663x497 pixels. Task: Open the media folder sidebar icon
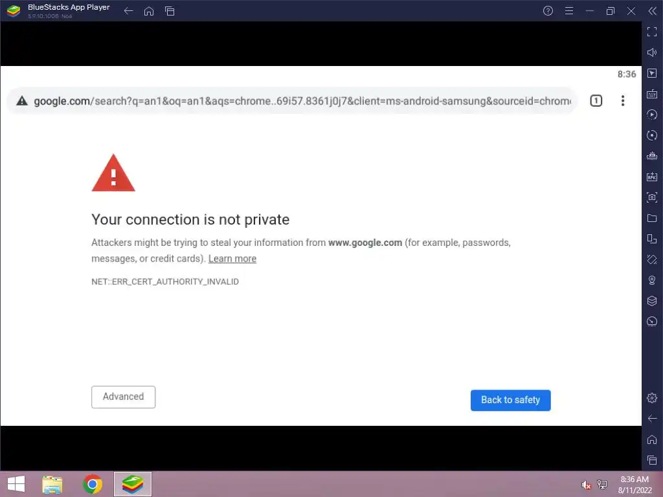pyautogui.click(x=652, y=218)
